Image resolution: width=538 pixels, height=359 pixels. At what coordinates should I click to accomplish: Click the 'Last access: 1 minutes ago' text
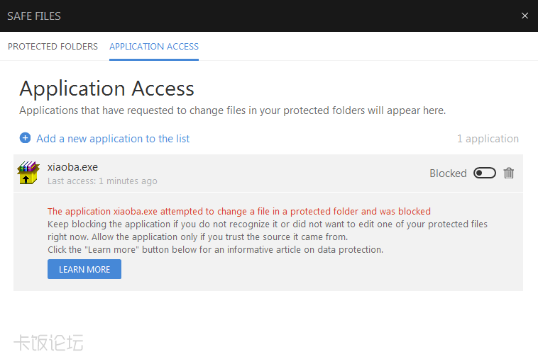point(102,181)
